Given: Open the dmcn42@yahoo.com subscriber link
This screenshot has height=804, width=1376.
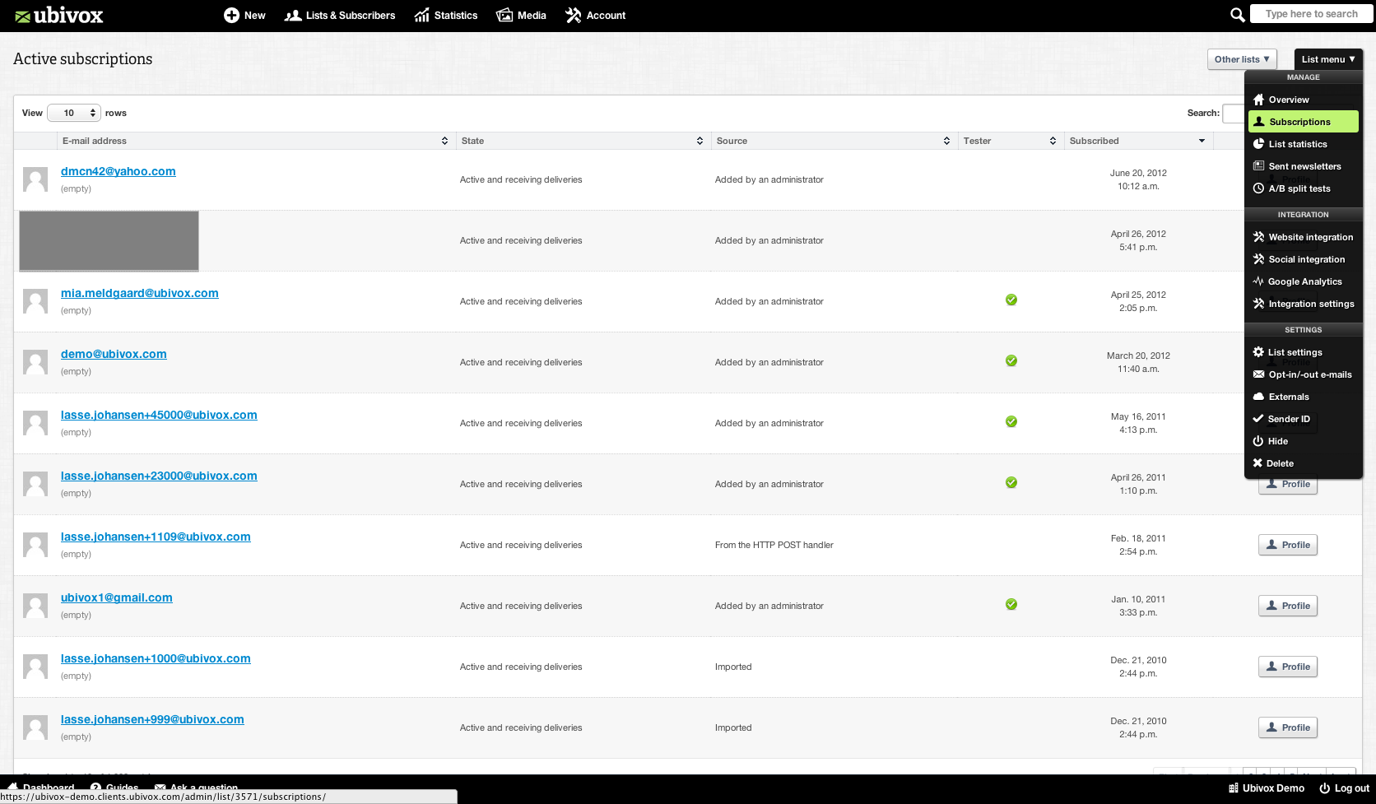Looking at the screenshot, I should click(119, 171).
